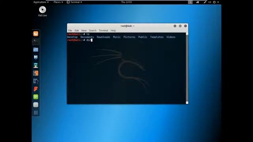This screenshot has height=142, width=253.
Task: Open the Applications menu dropdown
Action: (x=41, y=2)
